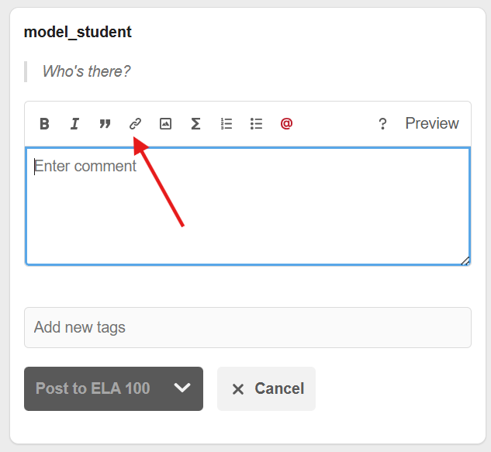This screenshot has width=491, height=452.
Task: Click the model_student username
Action: tap(78, 32)
